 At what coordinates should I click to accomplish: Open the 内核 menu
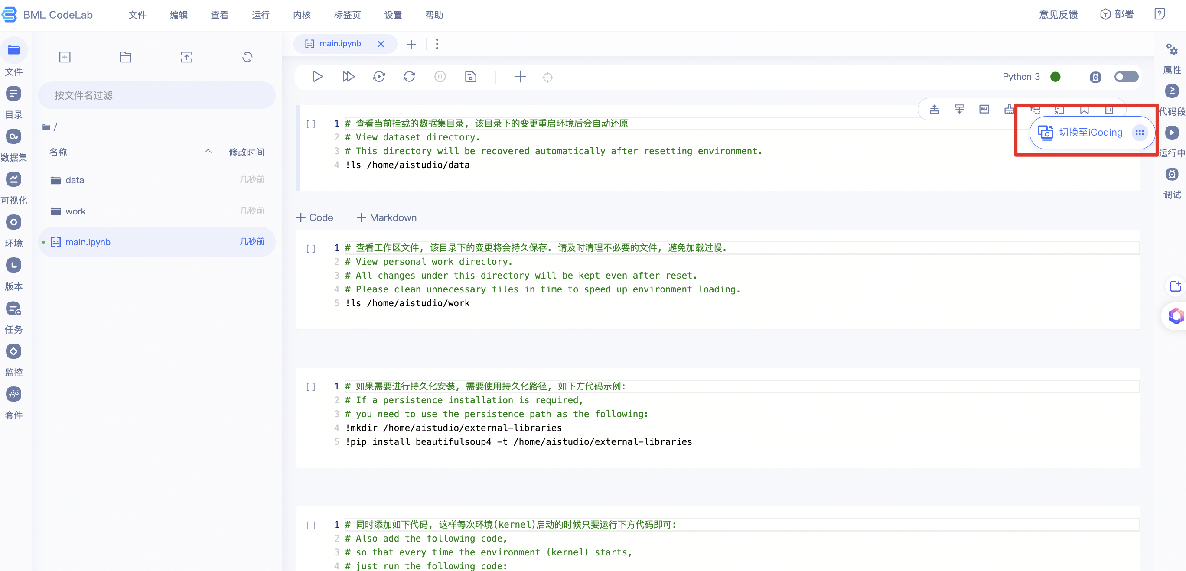[x=302, y=15]
